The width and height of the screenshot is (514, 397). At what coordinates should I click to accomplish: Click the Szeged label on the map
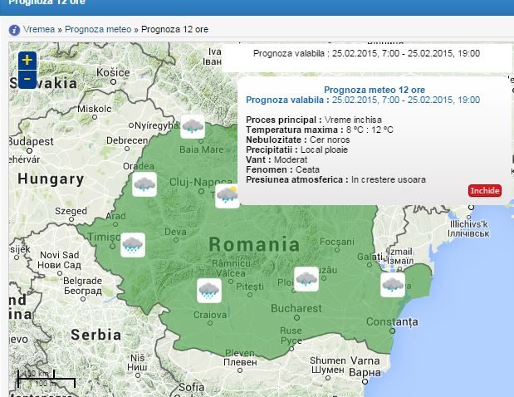pyautogui.click(x=71, y=211)
